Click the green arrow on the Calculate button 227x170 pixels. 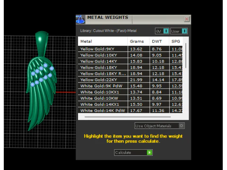(149, 153)
